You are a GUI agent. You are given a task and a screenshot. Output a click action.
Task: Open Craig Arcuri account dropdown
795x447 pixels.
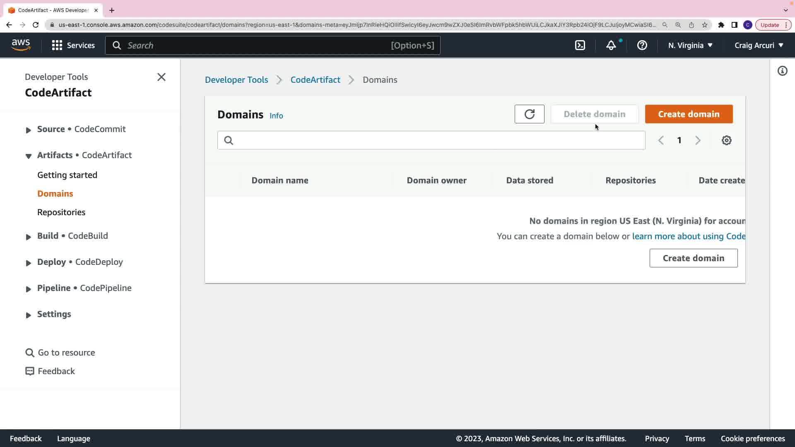point(759,46)
